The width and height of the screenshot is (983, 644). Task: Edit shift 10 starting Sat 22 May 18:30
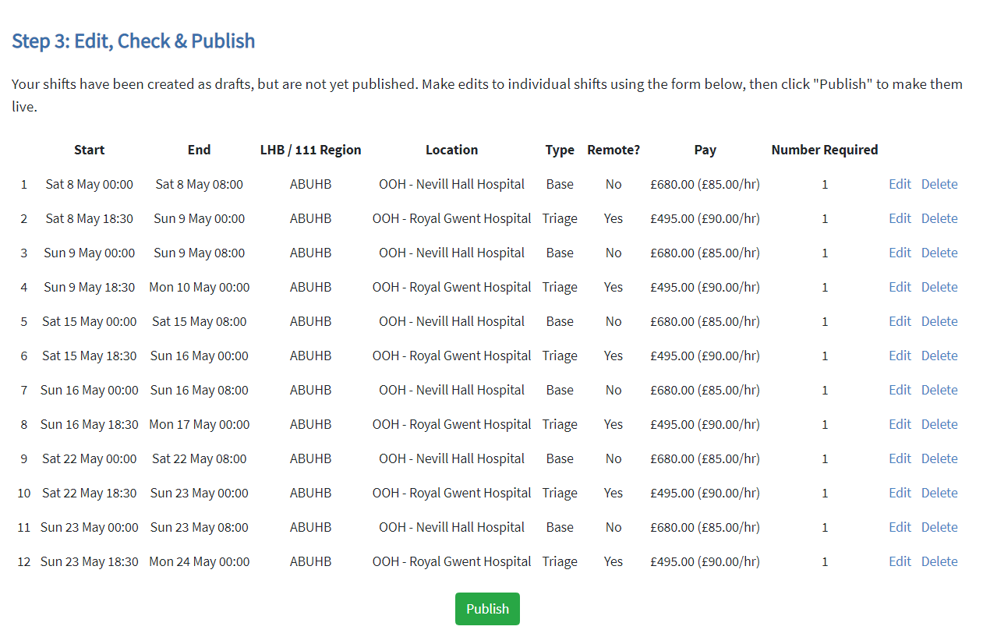coord(900,494)
